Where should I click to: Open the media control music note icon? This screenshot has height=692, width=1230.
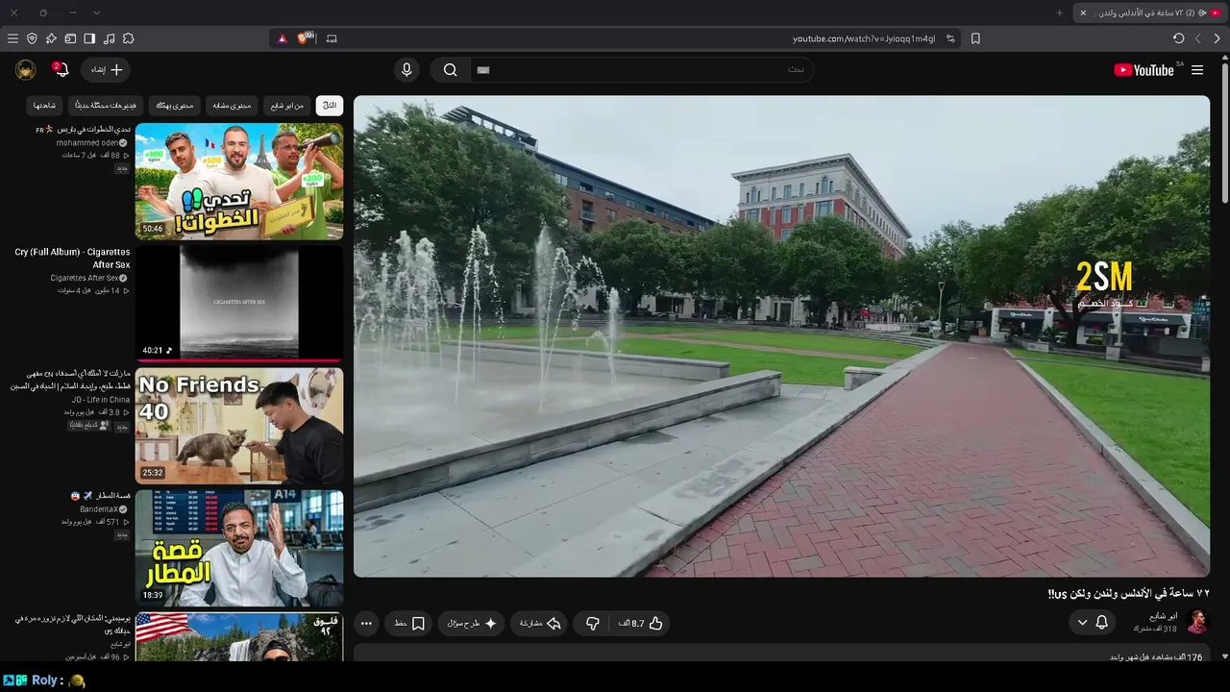(109, 38)
